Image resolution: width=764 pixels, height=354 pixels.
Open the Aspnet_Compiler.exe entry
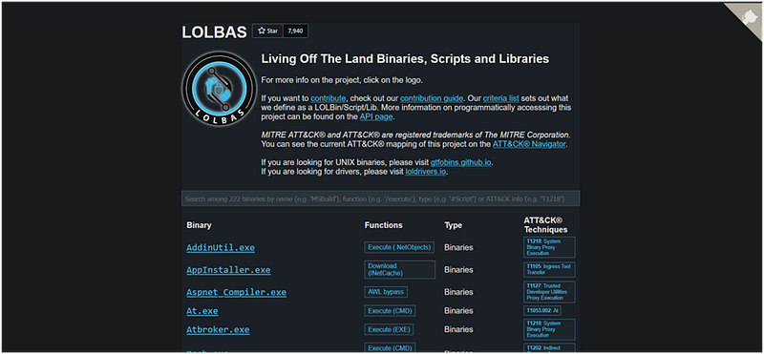click(x=236, y=292)
